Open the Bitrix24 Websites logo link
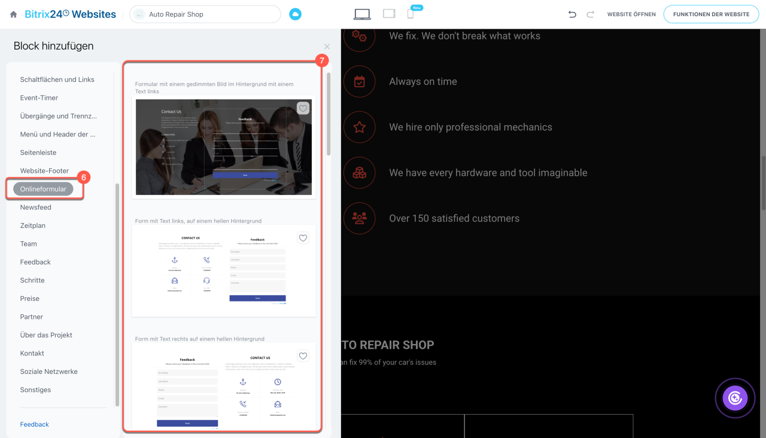The height and width of the screenshot is (438, 766). [x=71, y=14]
